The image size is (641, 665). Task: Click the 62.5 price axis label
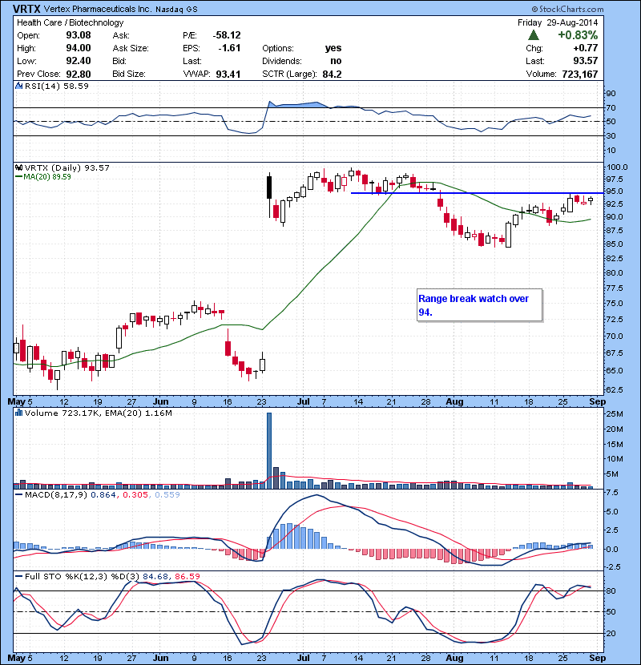[x=615, y=389]
